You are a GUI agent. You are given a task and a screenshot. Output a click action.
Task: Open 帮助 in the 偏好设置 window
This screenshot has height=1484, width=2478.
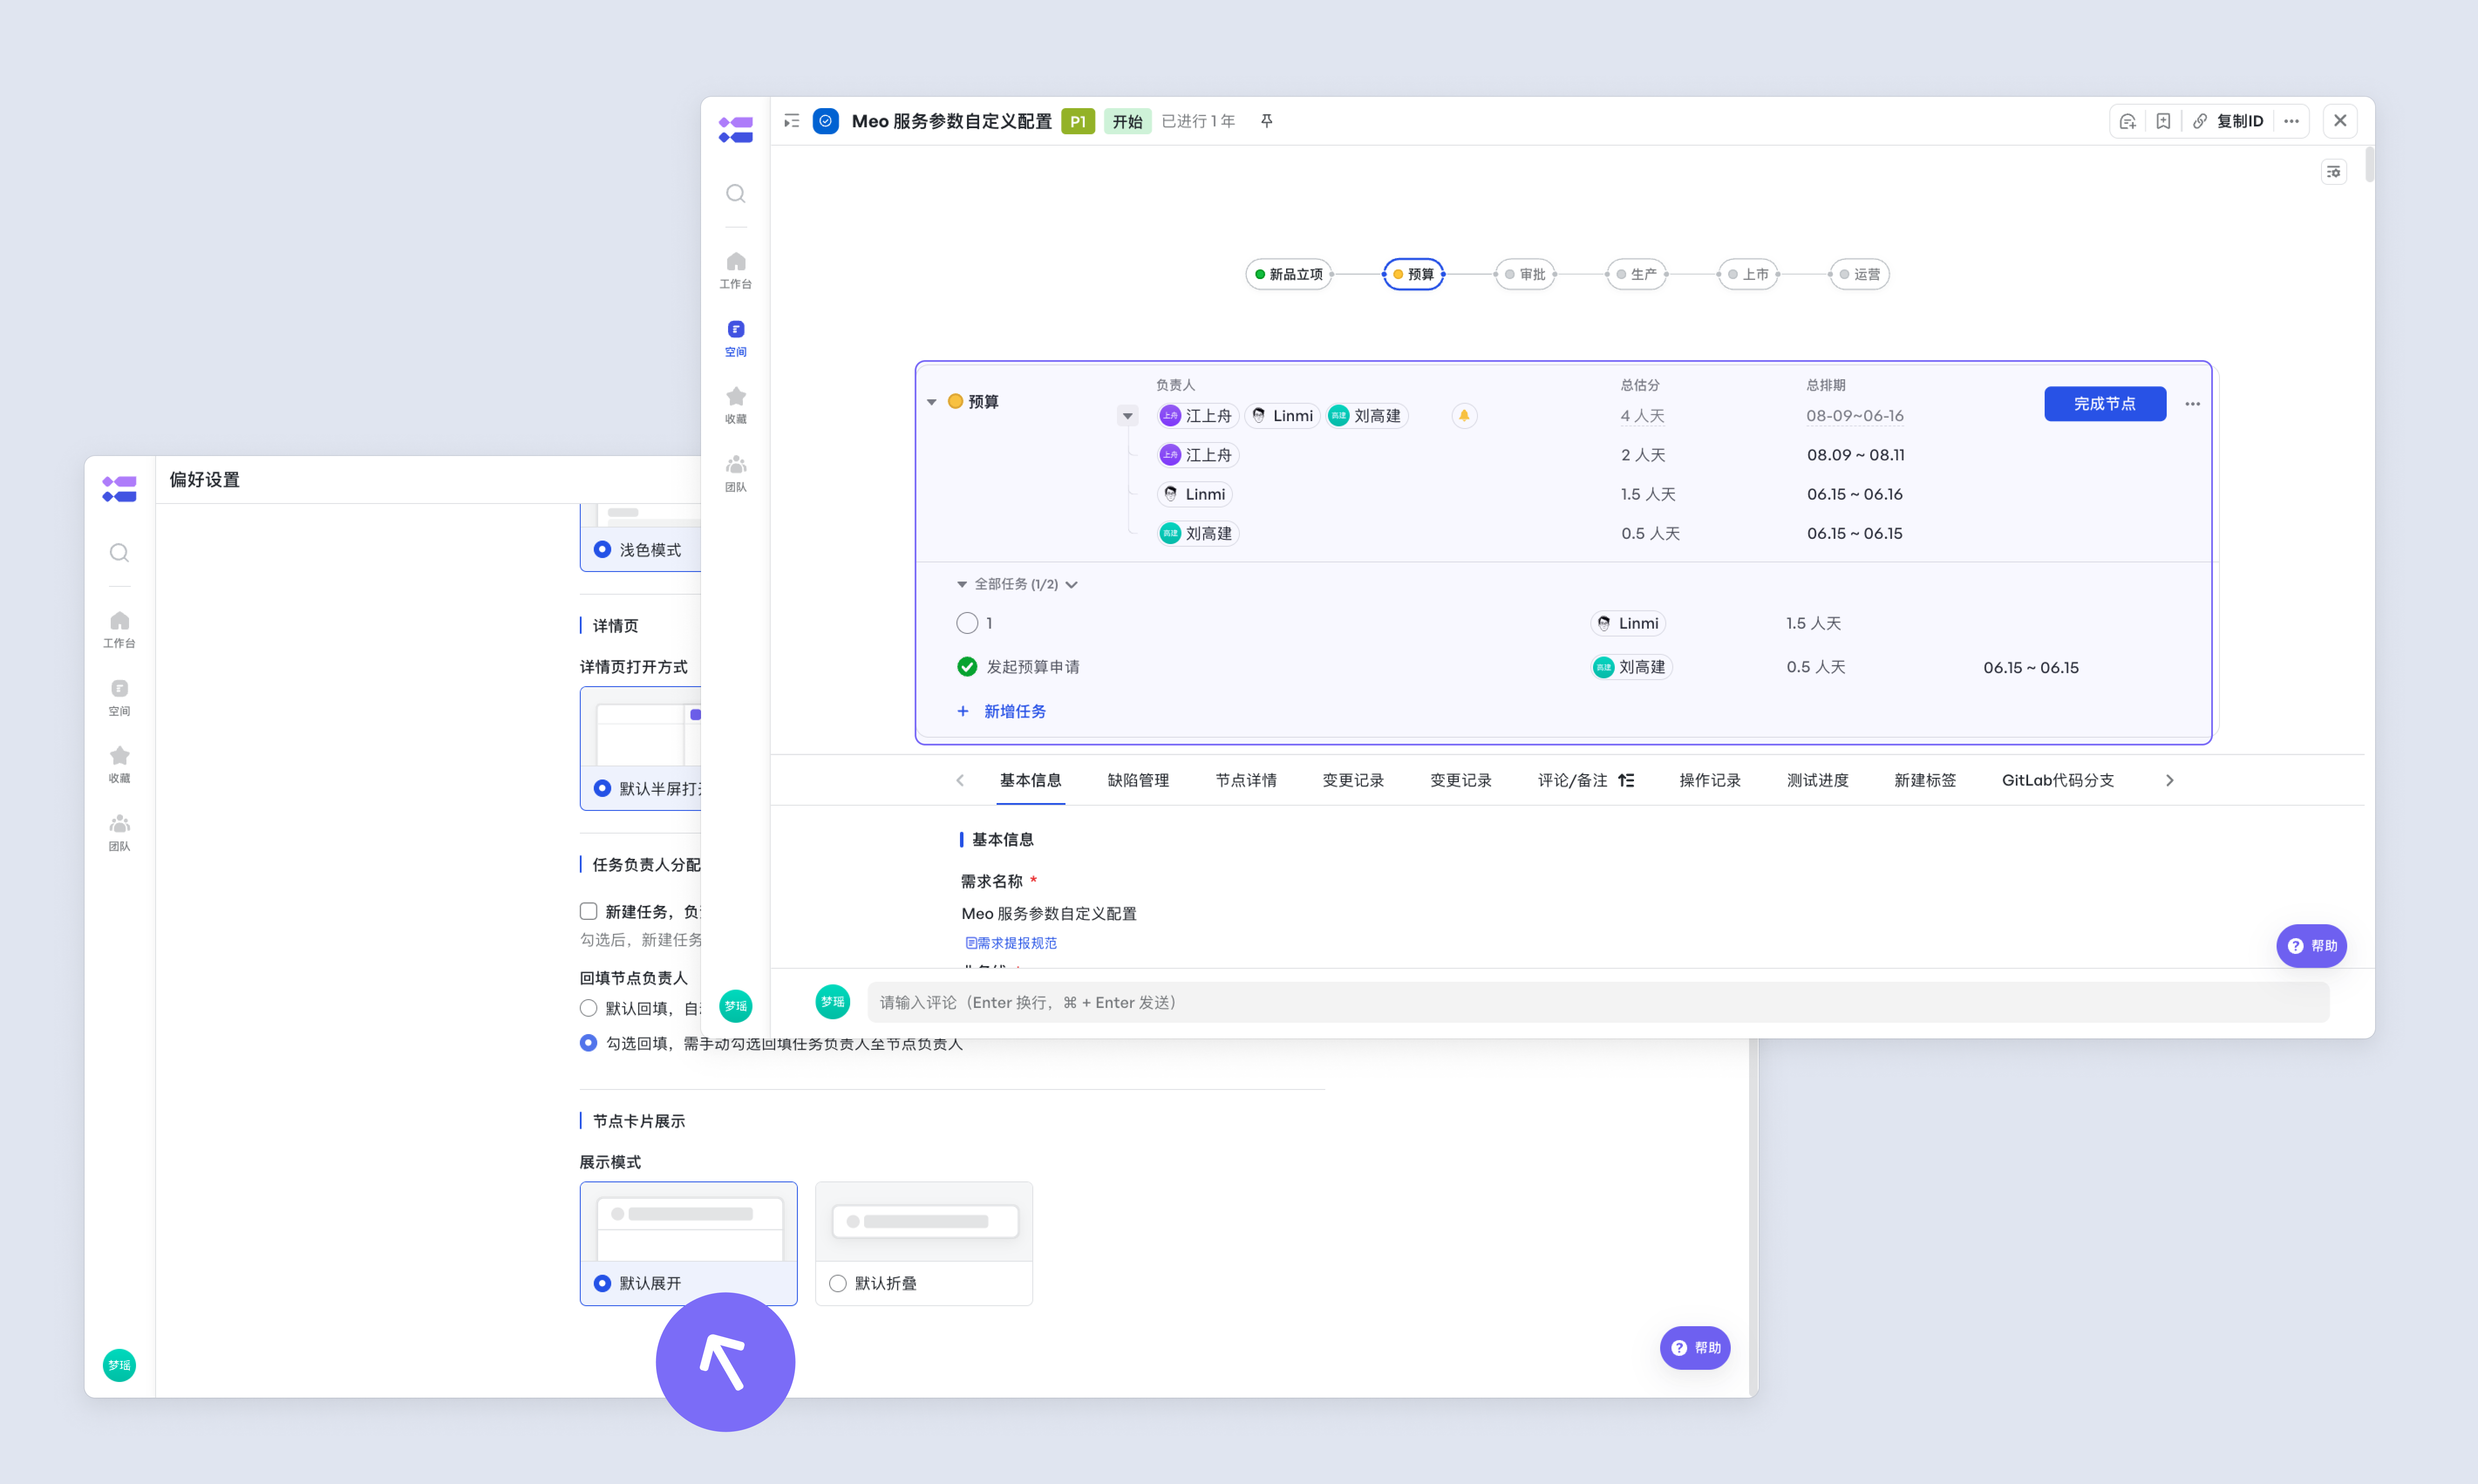pyautogui.click(x=1694, y=1348)
